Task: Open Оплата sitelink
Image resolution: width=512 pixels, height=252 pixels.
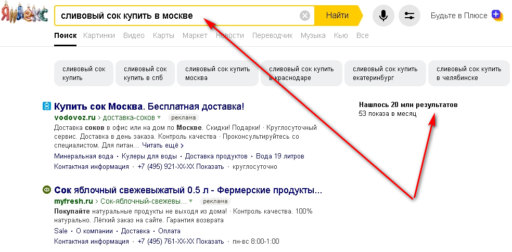Action: tap(169, 231)
